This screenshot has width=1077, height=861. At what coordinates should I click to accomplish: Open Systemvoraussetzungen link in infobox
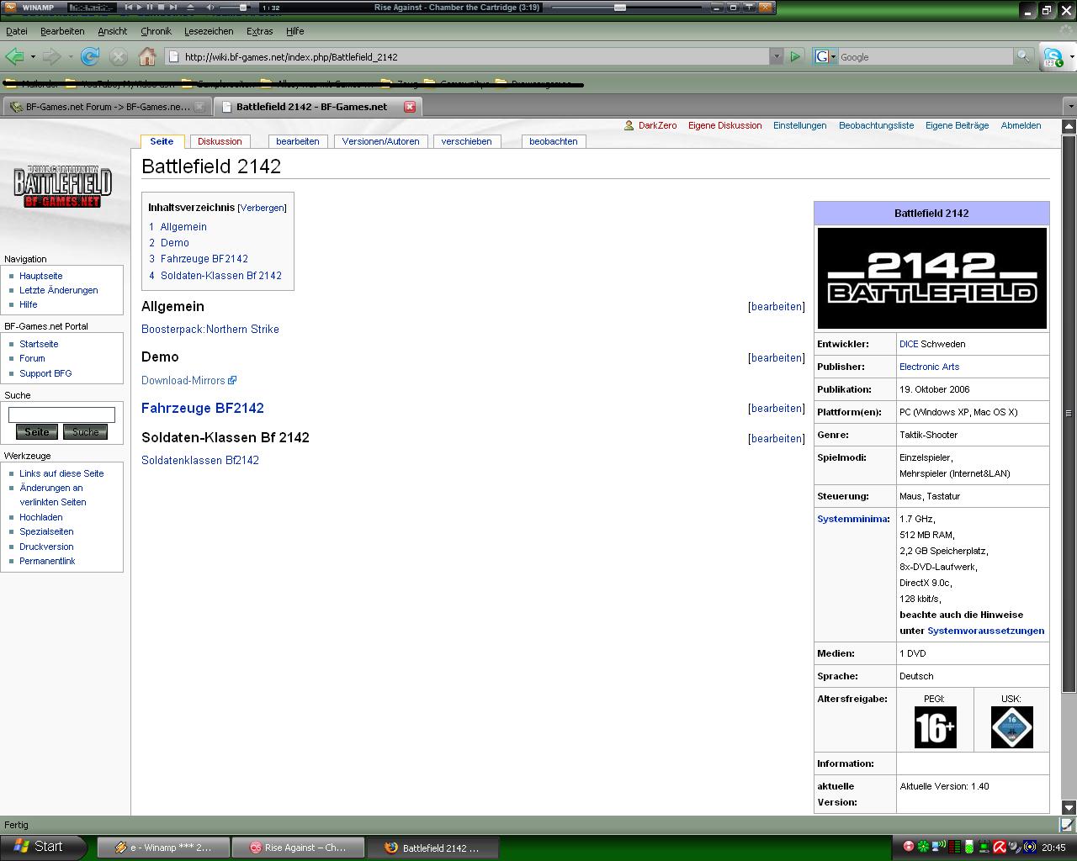click(985, 631)
